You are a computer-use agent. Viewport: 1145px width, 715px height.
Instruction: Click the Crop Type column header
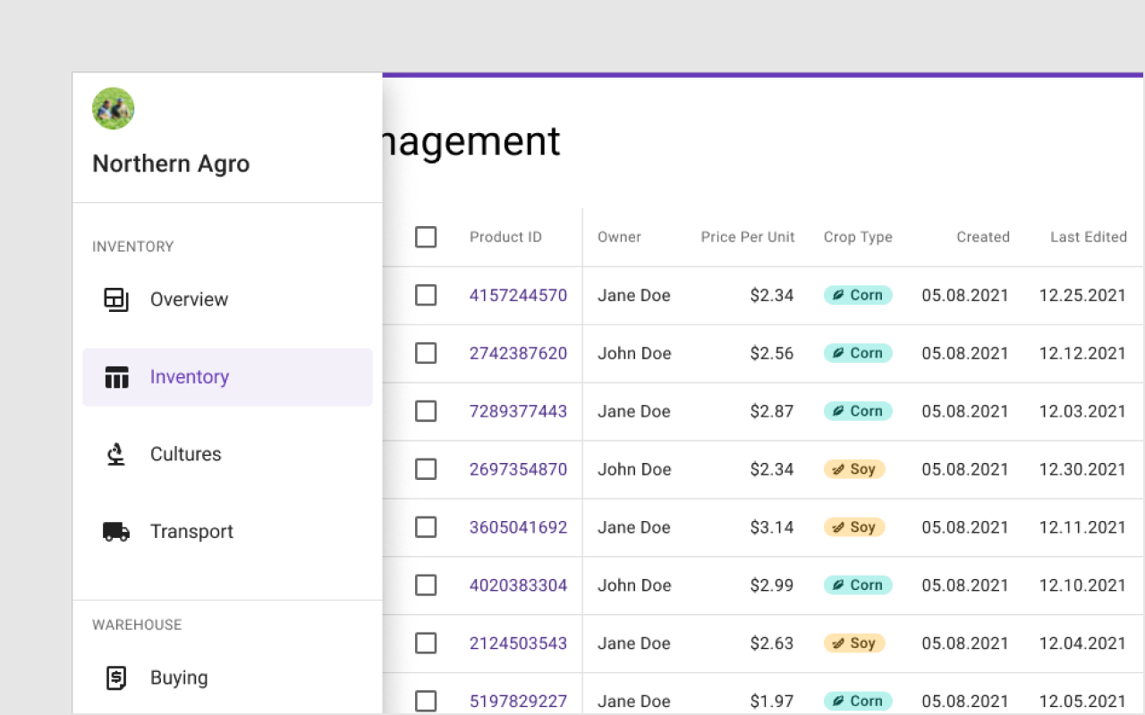(x=858, y=237)
